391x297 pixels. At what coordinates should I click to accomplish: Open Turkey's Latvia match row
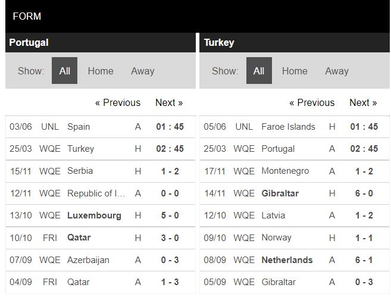[295, 215]
